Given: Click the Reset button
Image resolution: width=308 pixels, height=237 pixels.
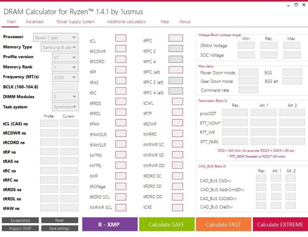Looking at the screenshot, I should (x=60, y=220).
